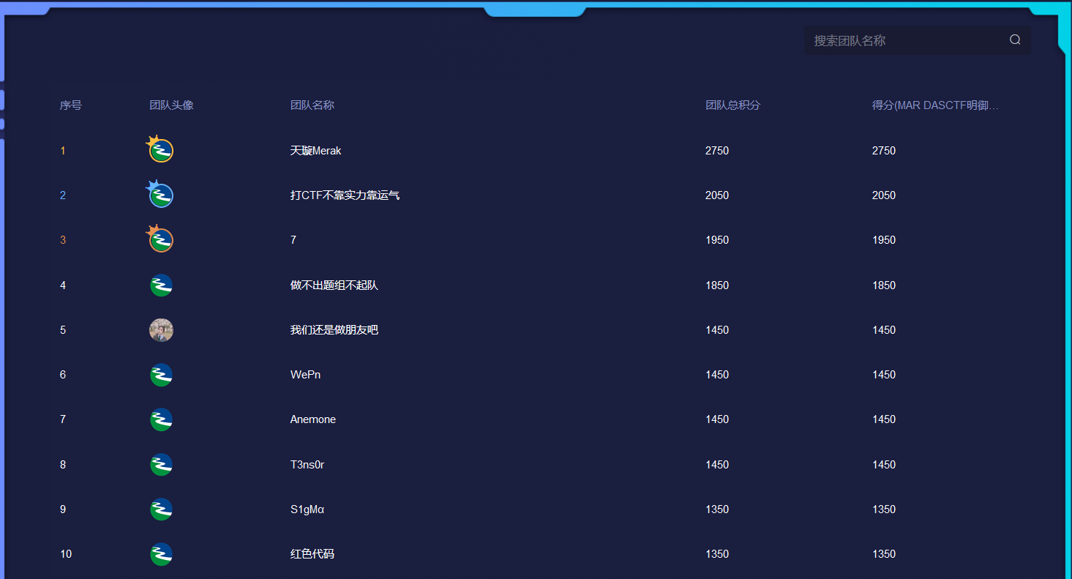Viewport: 1072px width, 579px height.
Task: Click the third-place team's starred avatar
Action: (160, 239)
